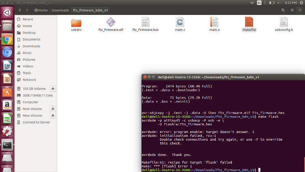305x172 pixels.
Task: Open Amazon from the launcher
Action: coord(7,105)
